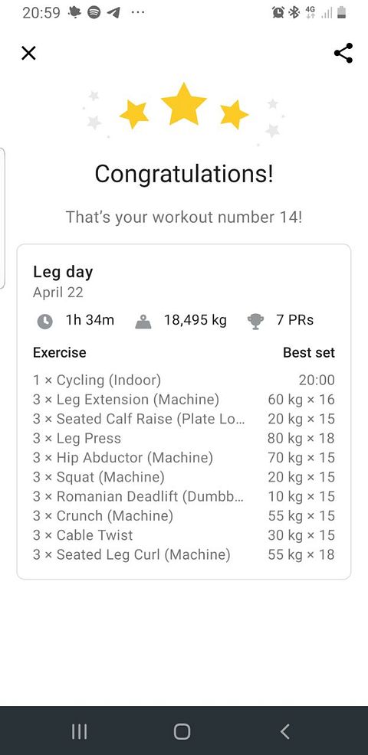This screenshot has width=368, height=755.
Task: Select the Leg Extension (Machine) row
Action: tap(184, 400)
